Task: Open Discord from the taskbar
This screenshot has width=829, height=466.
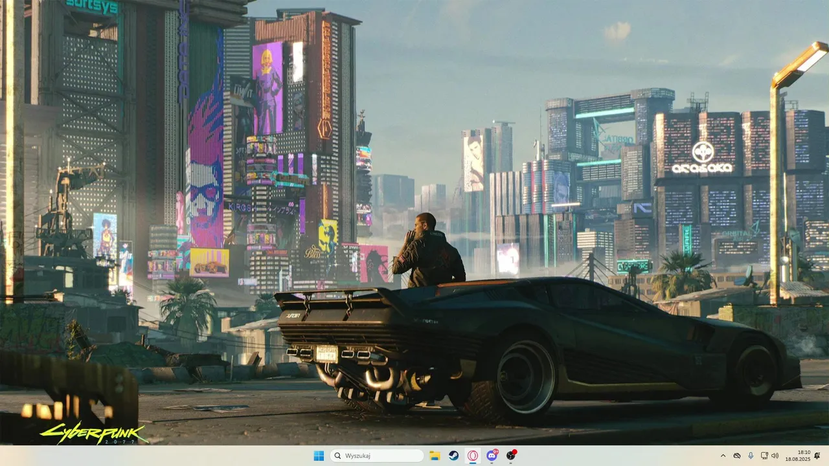Action: tap(492, 456)
